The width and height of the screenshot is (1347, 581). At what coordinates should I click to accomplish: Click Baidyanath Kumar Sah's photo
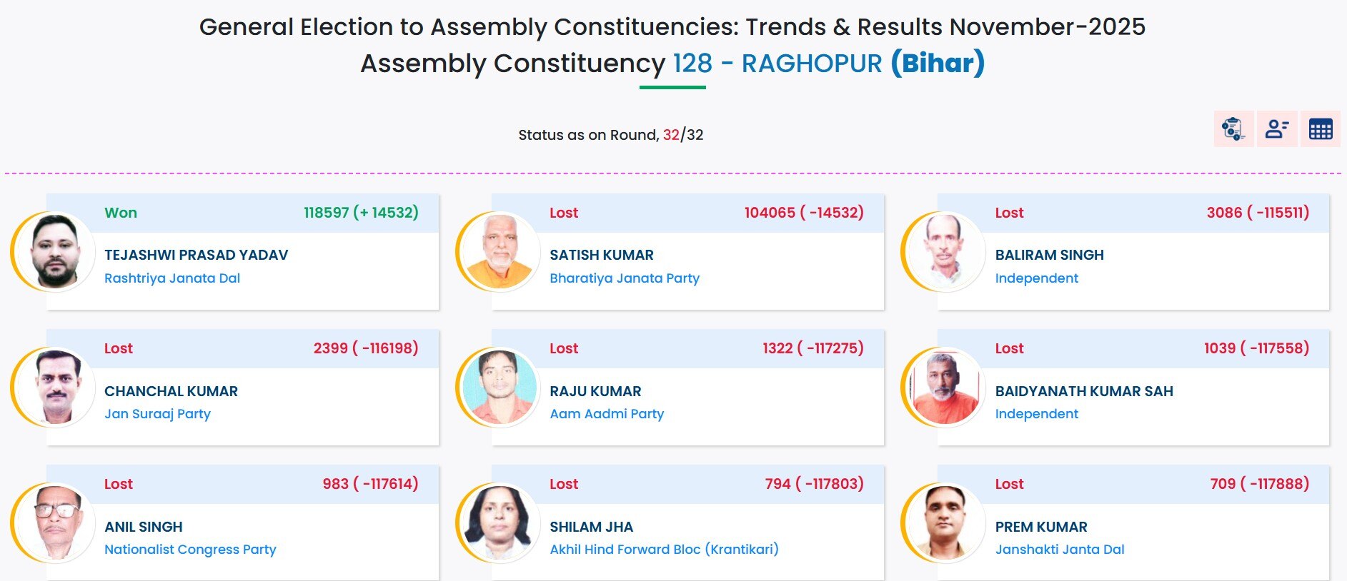point(945,388)
